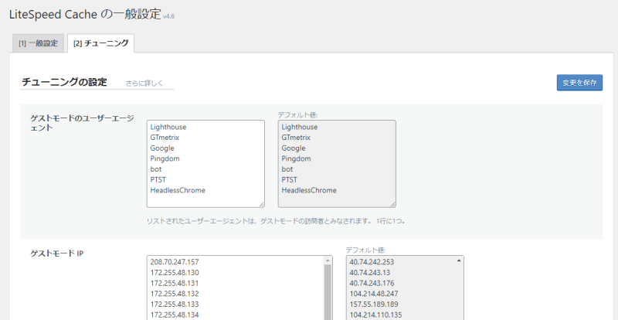Screen dimensions: 618x320
Task: Click Pingdom in the editable user agent list
Action: point(166,158)
